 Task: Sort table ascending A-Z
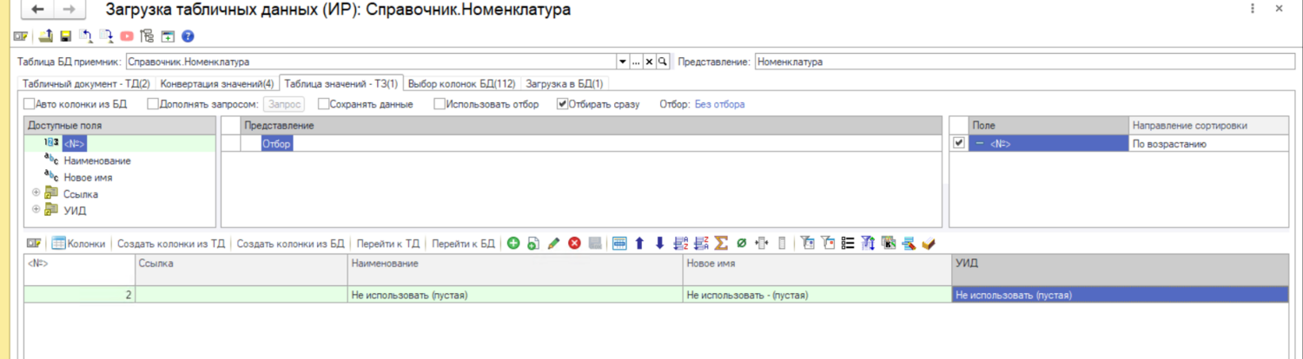680,244
